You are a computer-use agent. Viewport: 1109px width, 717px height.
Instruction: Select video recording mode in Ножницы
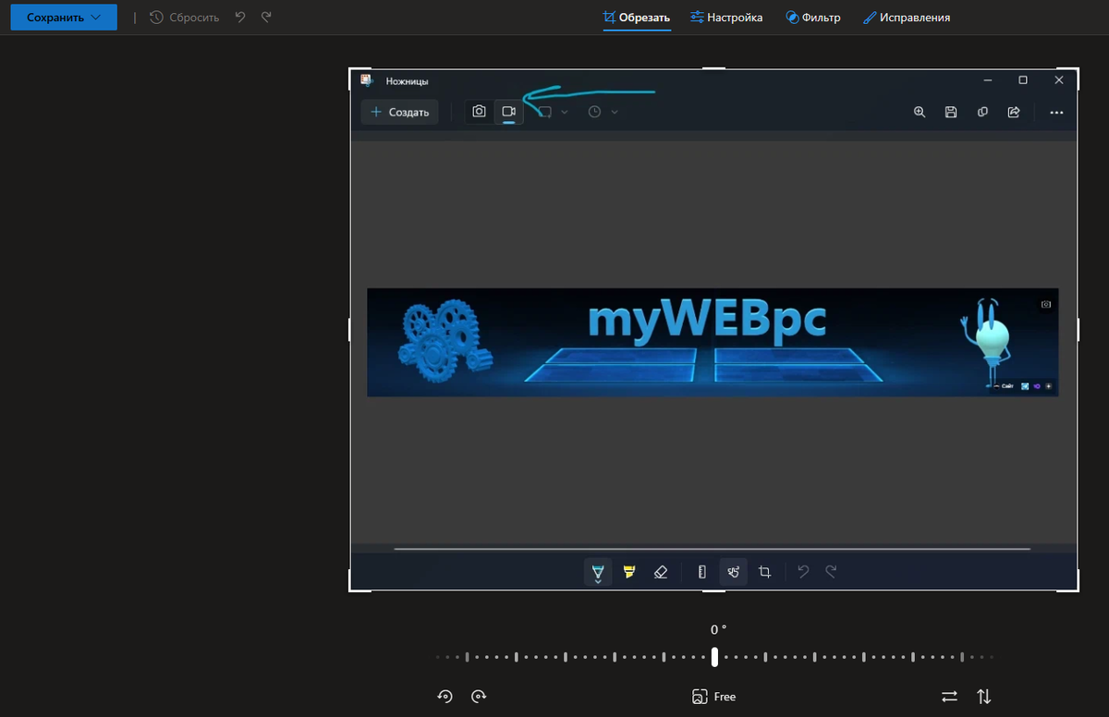click(508, 112)
